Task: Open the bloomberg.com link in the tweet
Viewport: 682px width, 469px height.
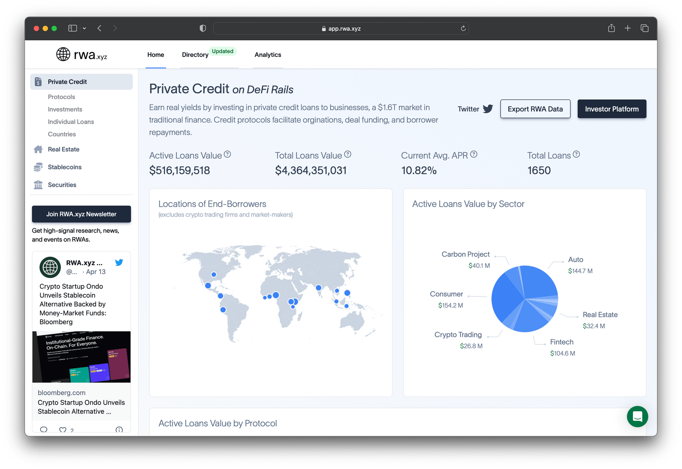Action: pyautogui.click(x=61, y=393)
